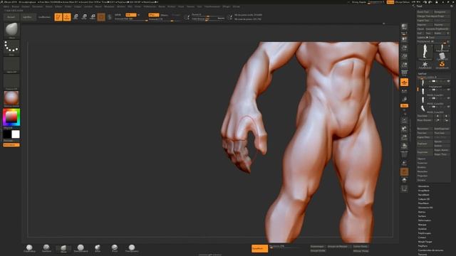Viewport: 456px width, 256px height.
Task: Click the Frame icon in right shelf
Action: [404, 120]
